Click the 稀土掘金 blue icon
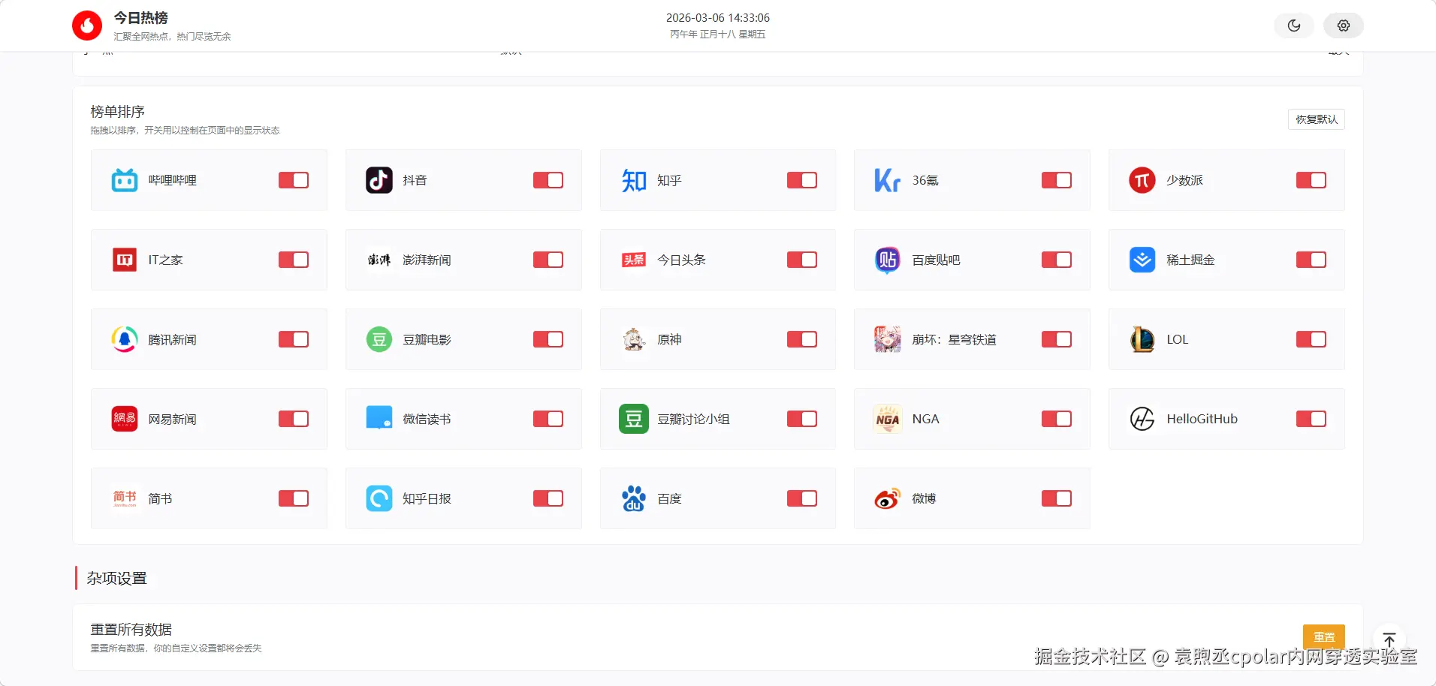Screen dimensions: 1436x686 (1142, 260)
